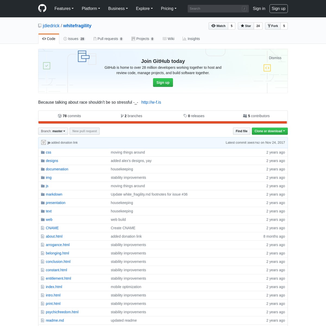Click the folder icon beside designs

pyautogui.click(x=43, y=161)
